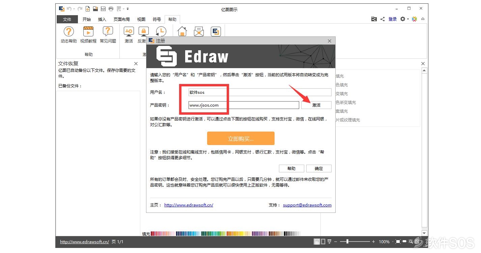This screenshot has width=481, height=253.
Task: Close the 注册 registration dialog
Action: click(330, 41)
